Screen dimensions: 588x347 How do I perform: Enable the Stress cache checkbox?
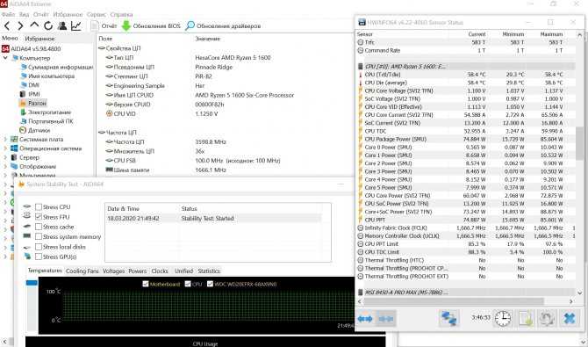point(39,227)
